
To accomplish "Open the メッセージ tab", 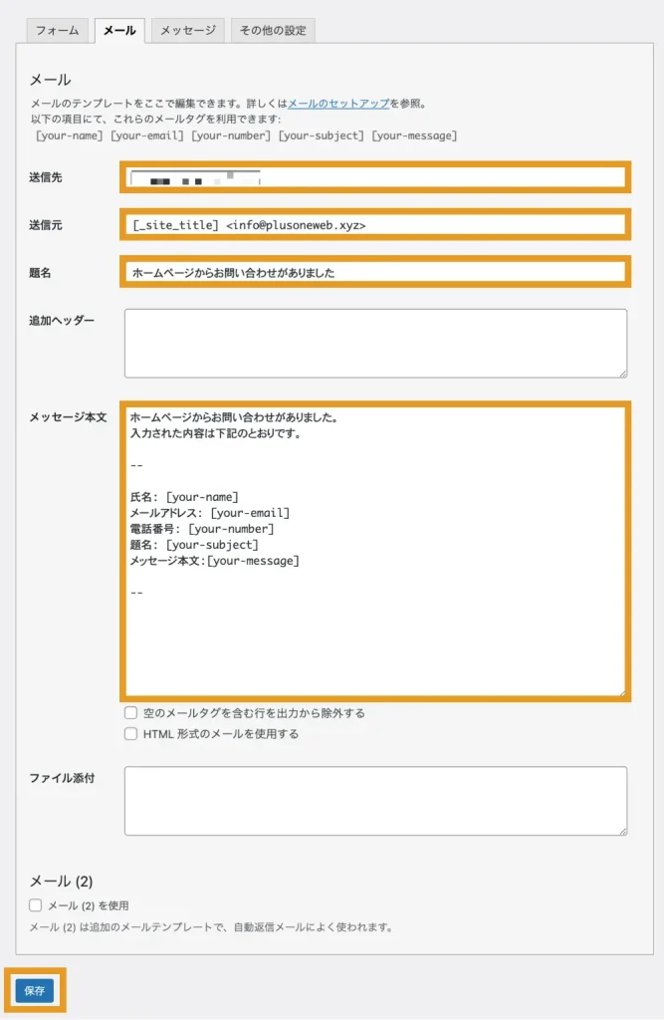I will pyautogui.click(x=188, y=31).
